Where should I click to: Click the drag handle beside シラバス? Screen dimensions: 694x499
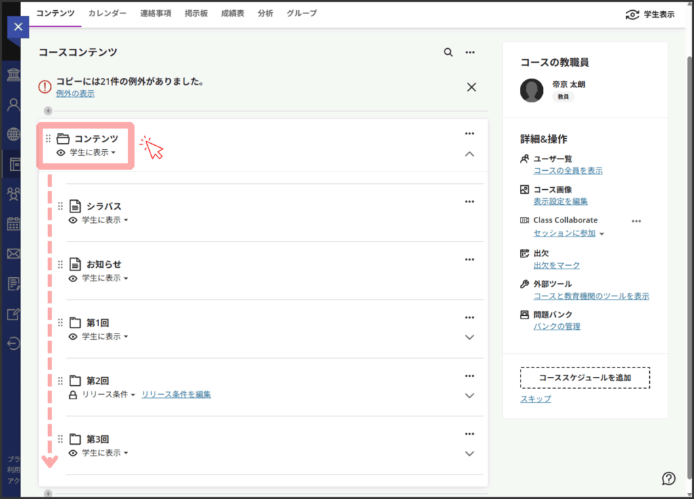coord(60,206)
